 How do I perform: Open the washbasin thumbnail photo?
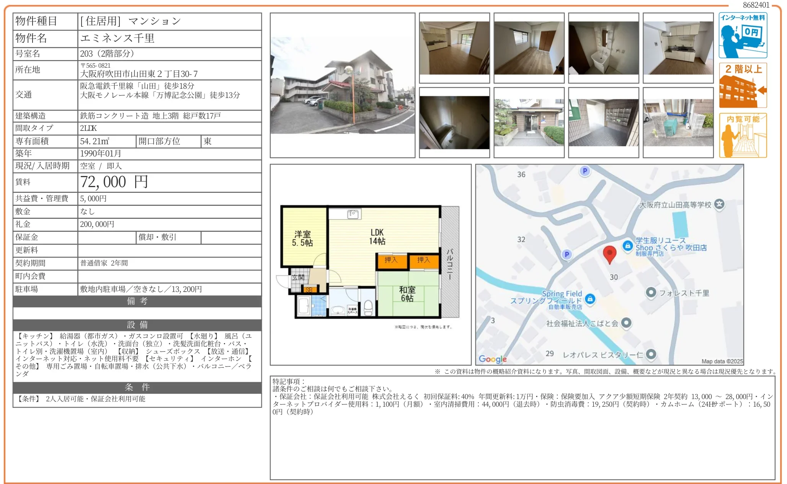pyautogui.click(x=603, y=48)
